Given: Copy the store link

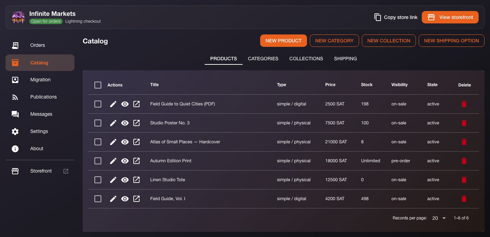Looking at the screenshot, I should pos(396,17).
